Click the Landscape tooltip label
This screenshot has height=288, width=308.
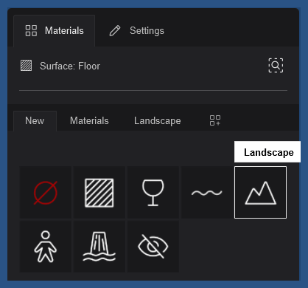point(267,152)
